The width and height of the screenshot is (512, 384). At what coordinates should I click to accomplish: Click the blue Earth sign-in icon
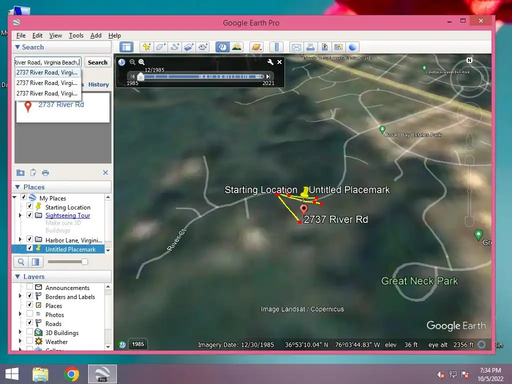point(352,47)
